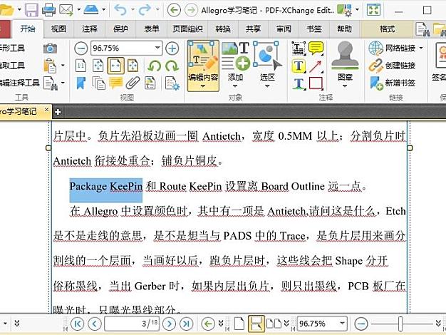Click the Email envelope icon
This screenshot has width=446, height=335.
[x=66, y=10]
